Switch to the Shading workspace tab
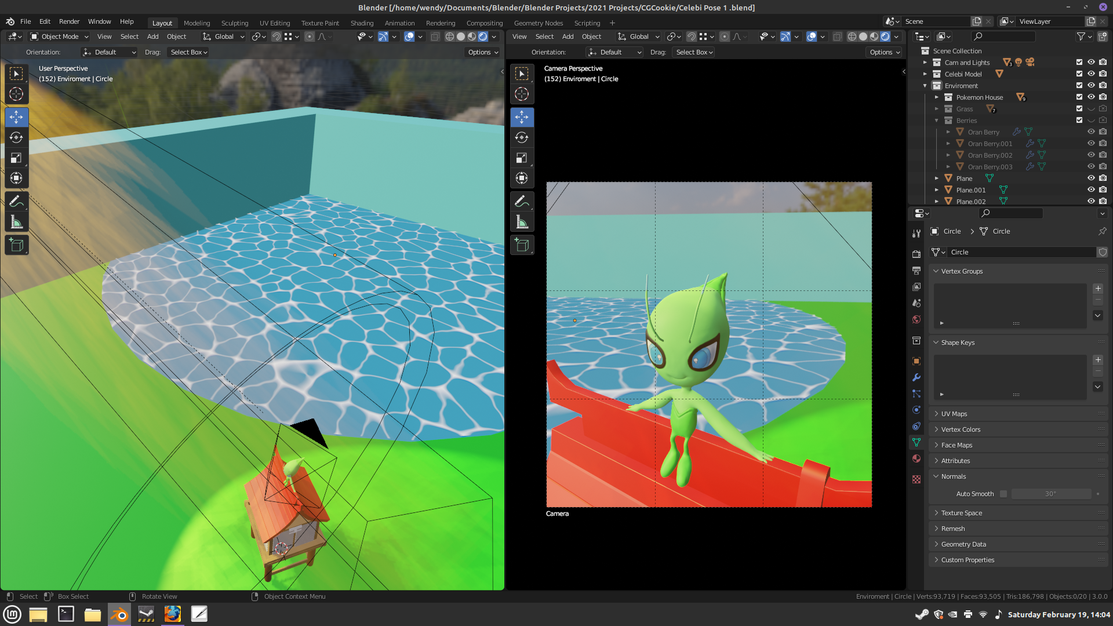 click(x=362, y=23)
